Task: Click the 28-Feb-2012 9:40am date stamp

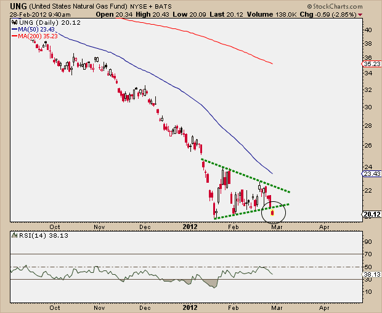Action: [40, 15]
